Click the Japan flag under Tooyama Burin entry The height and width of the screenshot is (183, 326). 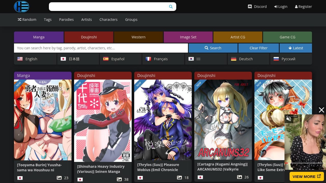click(x=20, y=178)
